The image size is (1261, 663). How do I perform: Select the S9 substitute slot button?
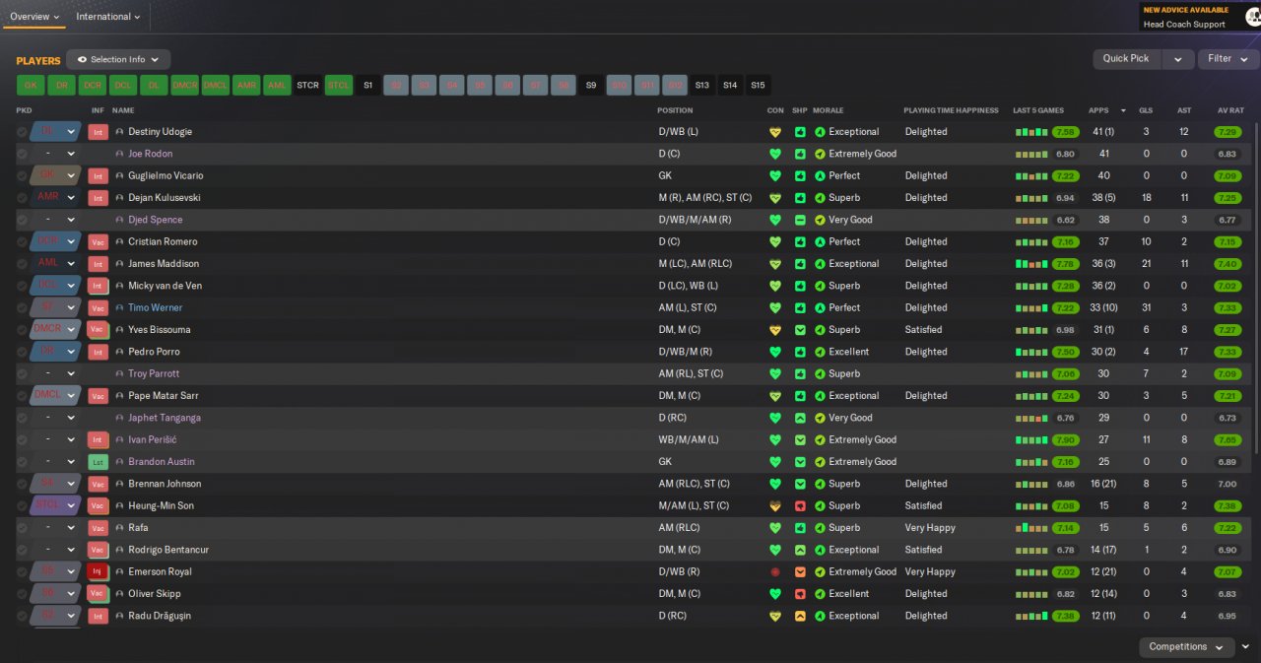[591, 86]
